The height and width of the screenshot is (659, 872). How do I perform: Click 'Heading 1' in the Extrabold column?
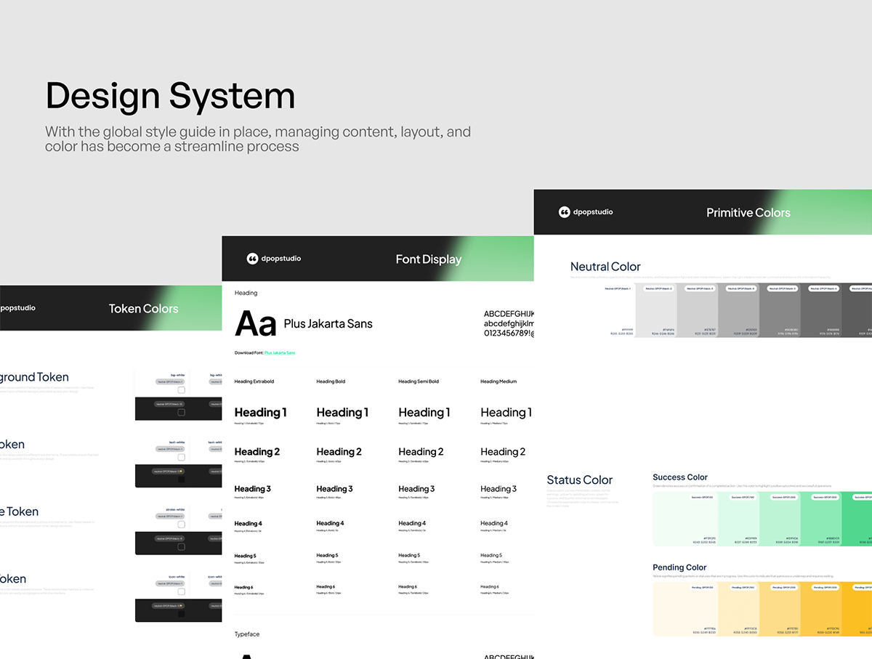[x=260, y=413]
